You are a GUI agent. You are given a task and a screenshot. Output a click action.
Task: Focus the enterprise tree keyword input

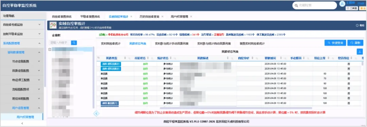[x=60, y=43]
